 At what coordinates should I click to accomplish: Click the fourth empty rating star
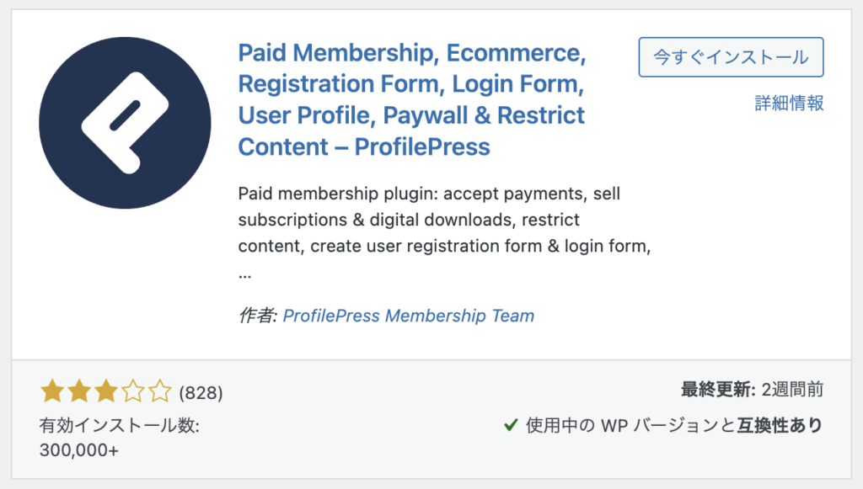tap(132, 391)
